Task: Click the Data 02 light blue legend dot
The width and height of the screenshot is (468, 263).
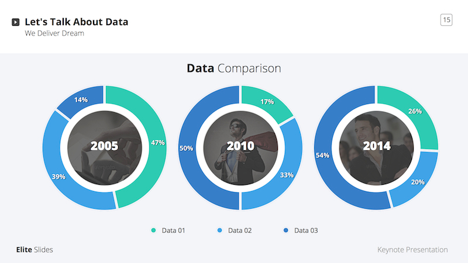Action: pos(219,230)
